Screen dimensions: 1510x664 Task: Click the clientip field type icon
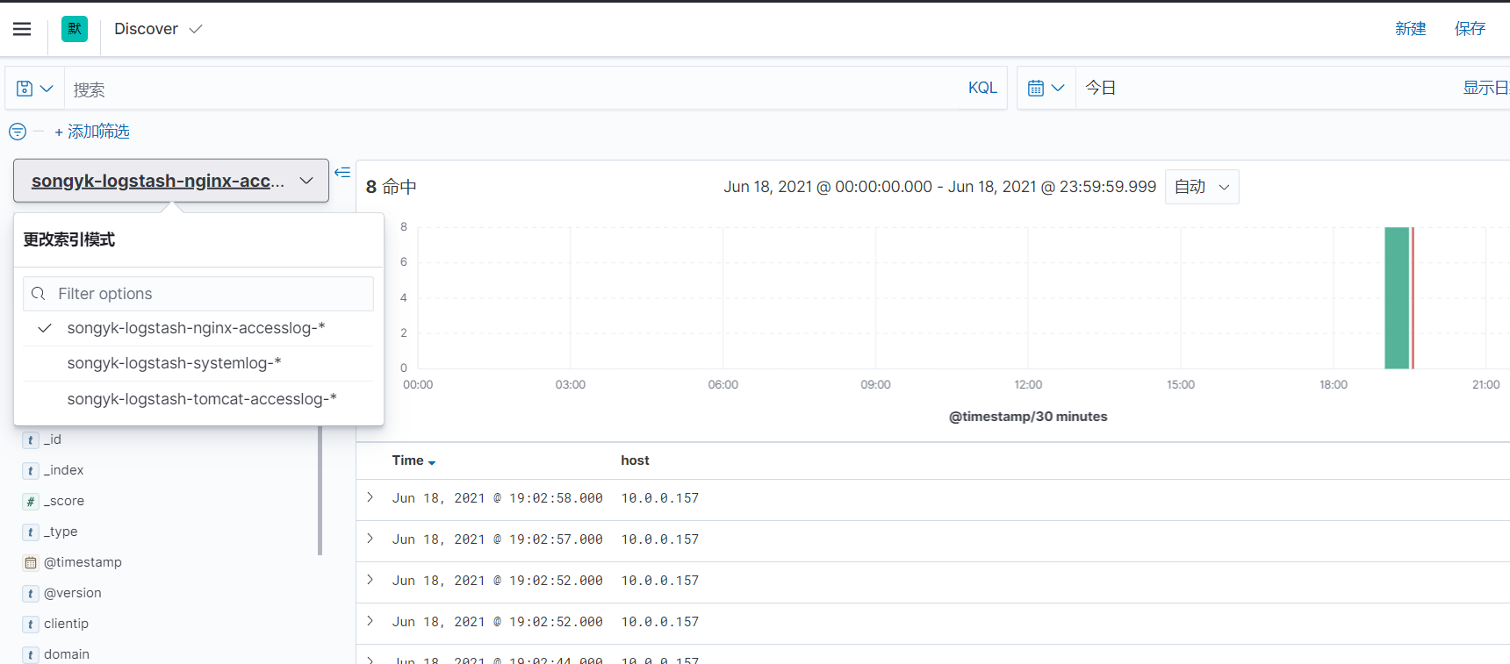[x=31, y=625]
